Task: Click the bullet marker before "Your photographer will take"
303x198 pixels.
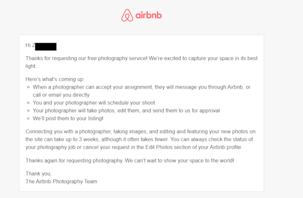Action: pyautogui.click(x=28, y=111)
